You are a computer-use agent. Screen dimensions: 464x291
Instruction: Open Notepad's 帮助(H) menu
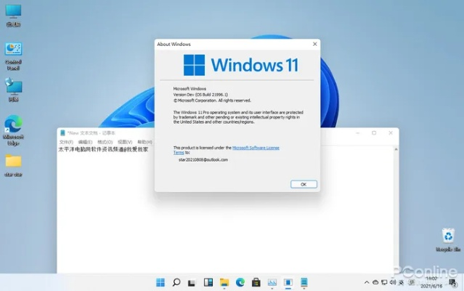[145, 143]
